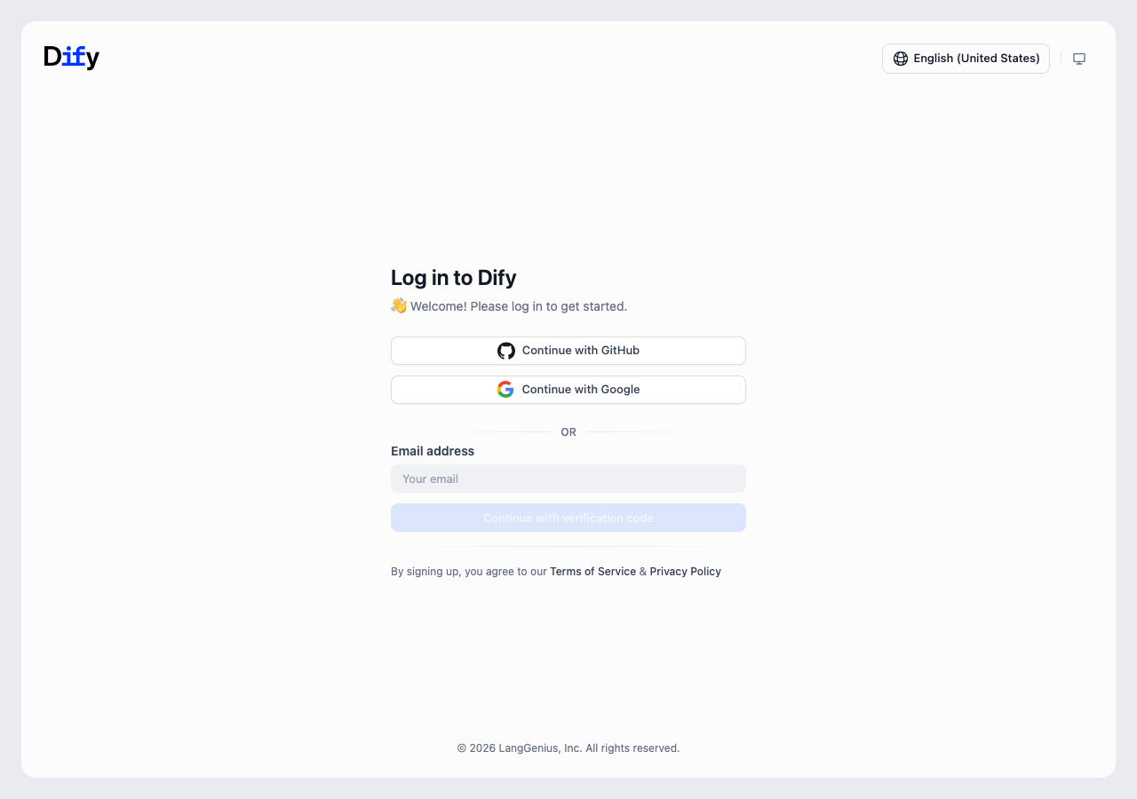Screen dimensions: 1137x799
Task: Click the Log in to Dify heading
Action: [x=453, y=278]
